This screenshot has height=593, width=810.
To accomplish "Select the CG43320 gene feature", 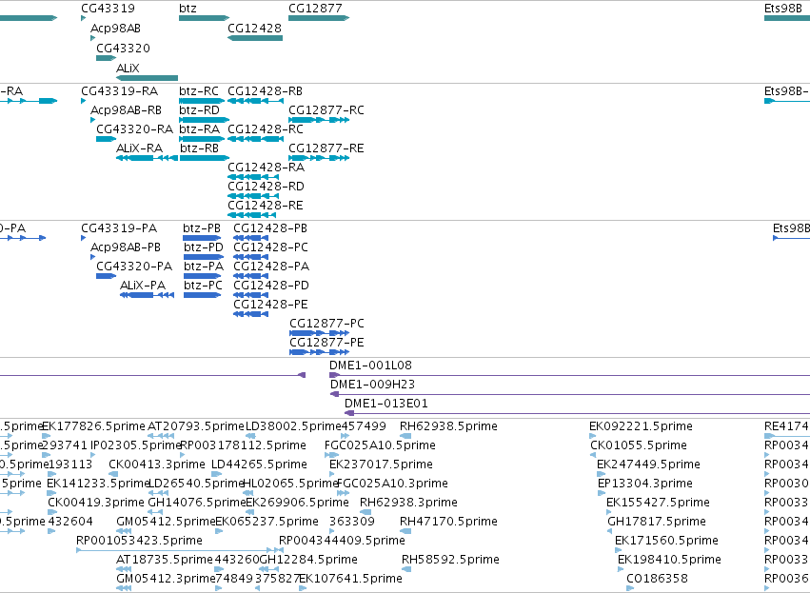I will point(106,58).
